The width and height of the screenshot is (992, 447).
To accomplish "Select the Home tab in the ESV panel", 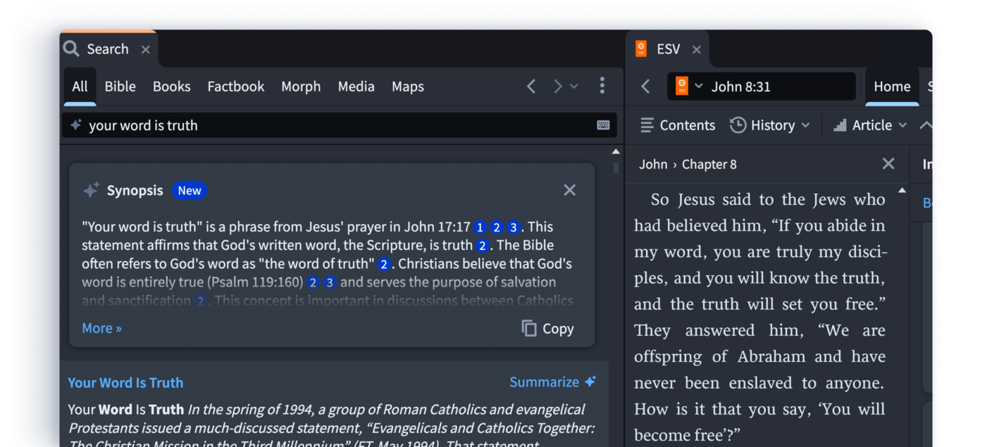I will point(892,86).
